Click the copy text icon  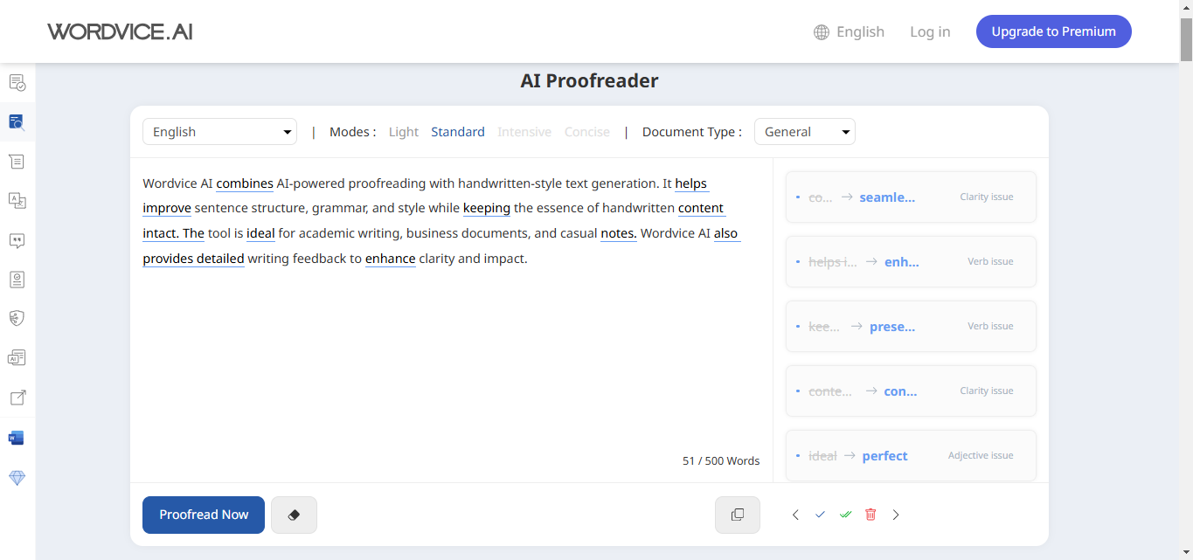click(737, 515)
